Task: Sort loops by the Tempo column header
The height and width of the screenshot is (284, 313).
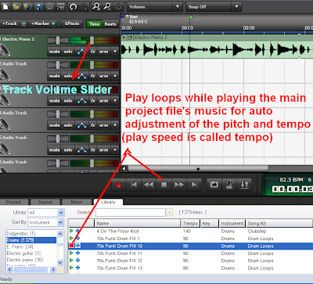Action: tap(190, 223)
